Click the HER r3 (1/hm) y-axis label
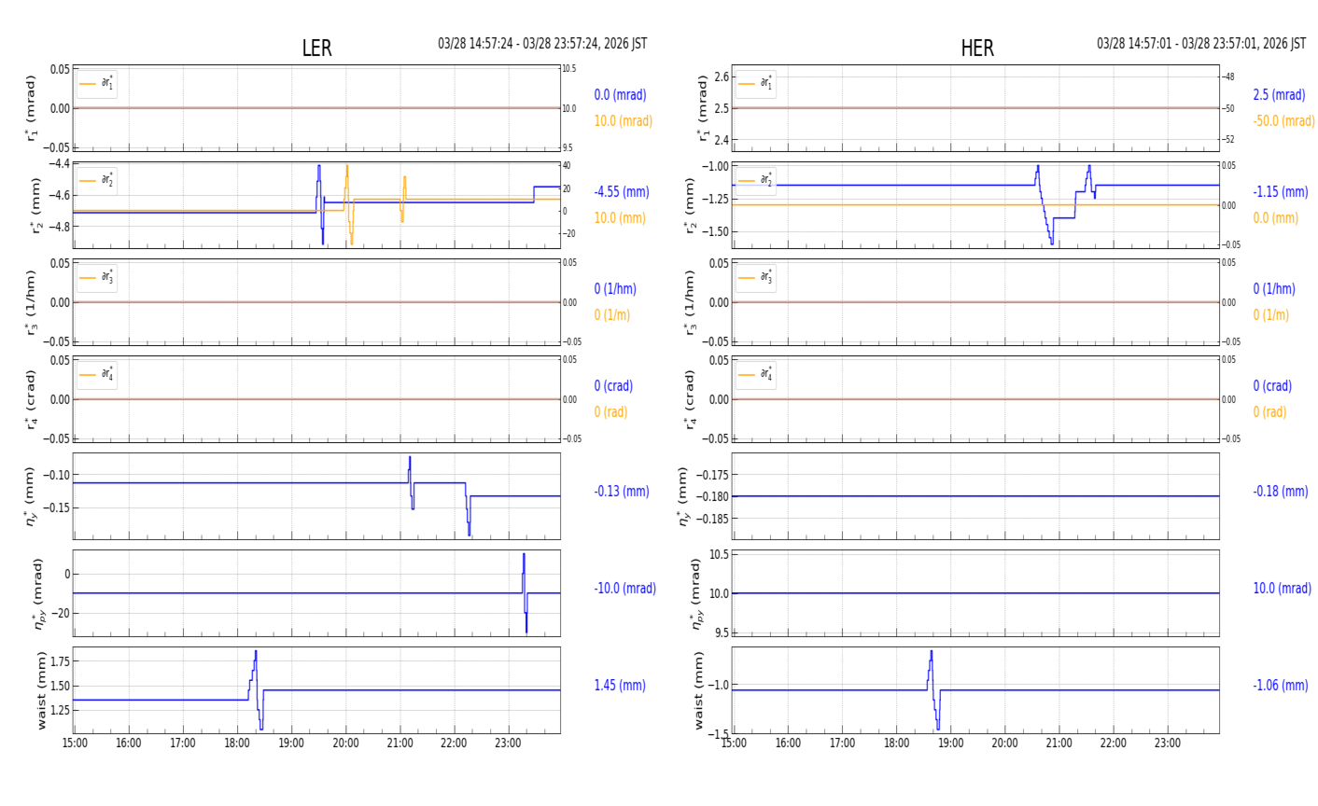Viewport: 1318px width, 806px height. [691, 302]
